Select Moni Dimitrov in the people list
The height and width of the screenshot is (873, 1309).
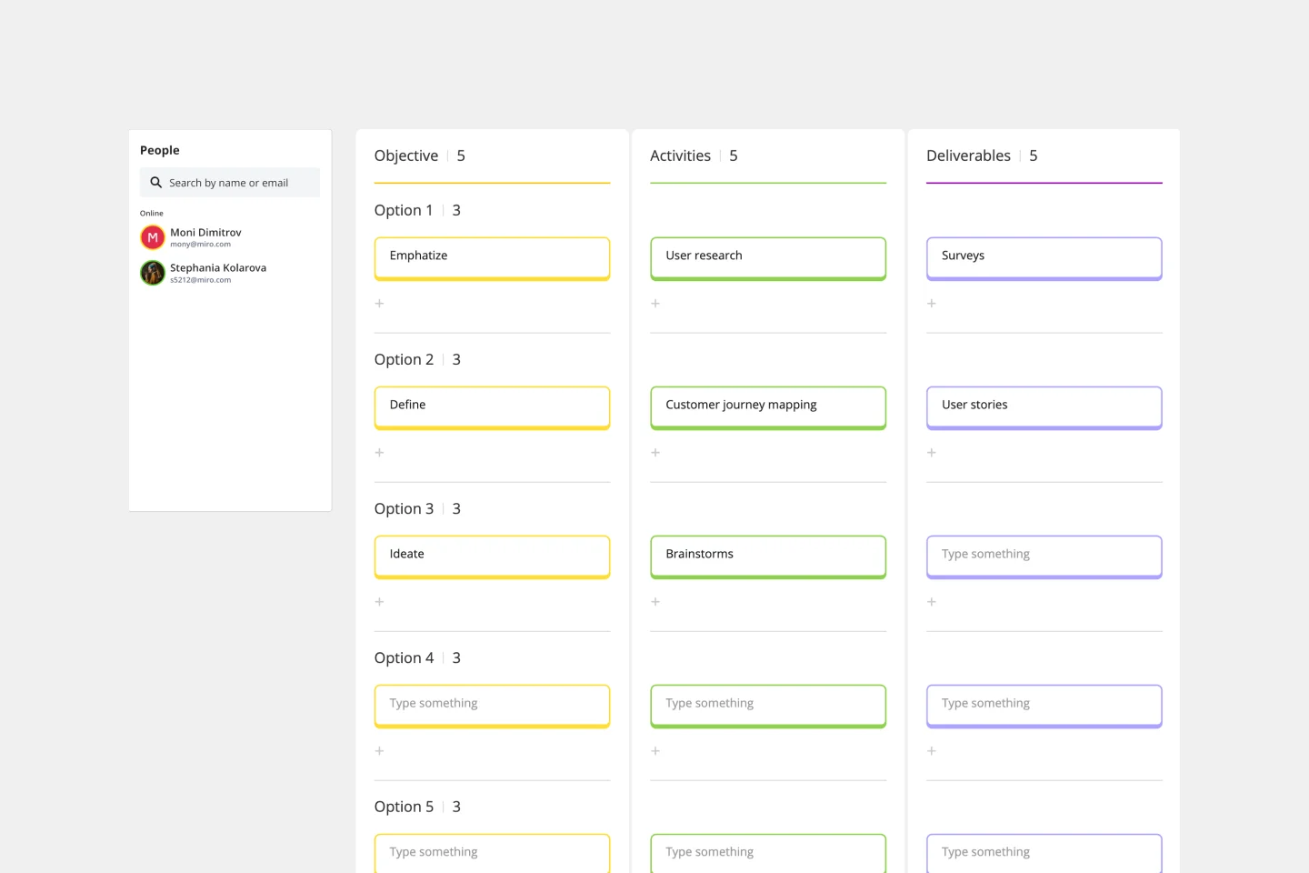205,237
